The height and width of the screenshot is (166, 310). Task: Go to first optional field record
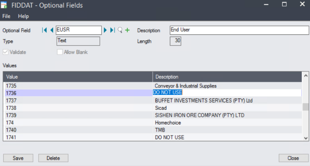[45, 30]
